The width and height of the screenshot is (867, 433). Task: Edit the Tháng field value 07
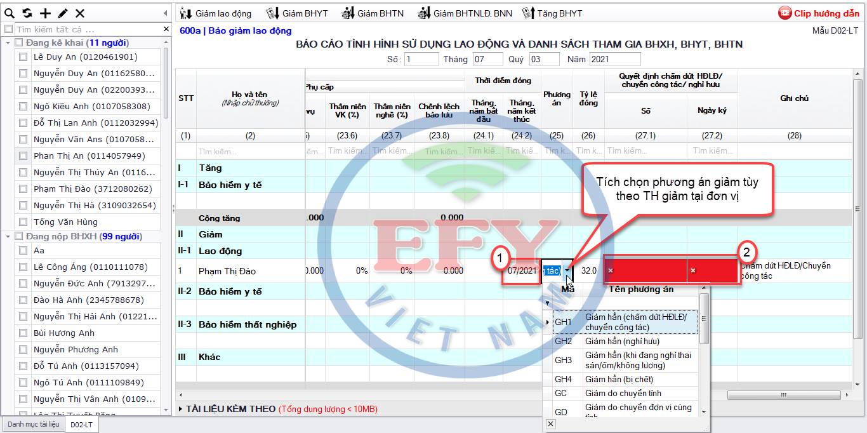point(487,59)
